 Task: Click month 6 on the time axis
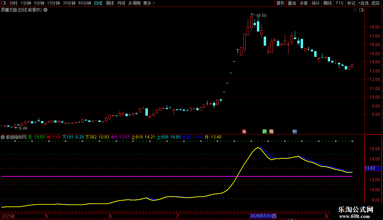pos(110,216)
